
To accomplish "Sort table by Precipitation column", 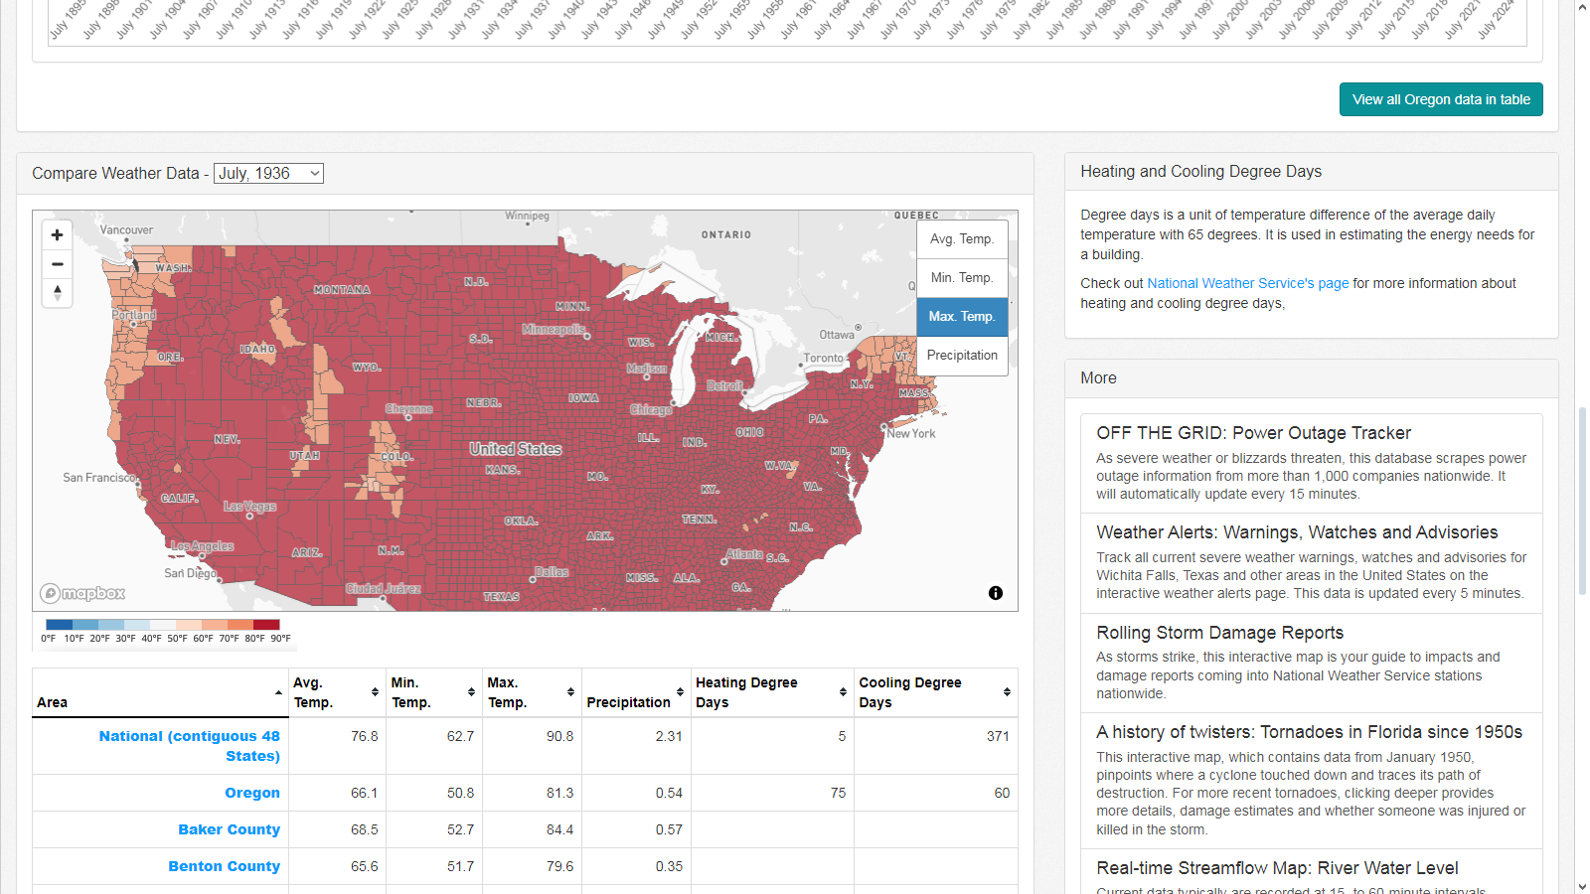I will point(635,692).
